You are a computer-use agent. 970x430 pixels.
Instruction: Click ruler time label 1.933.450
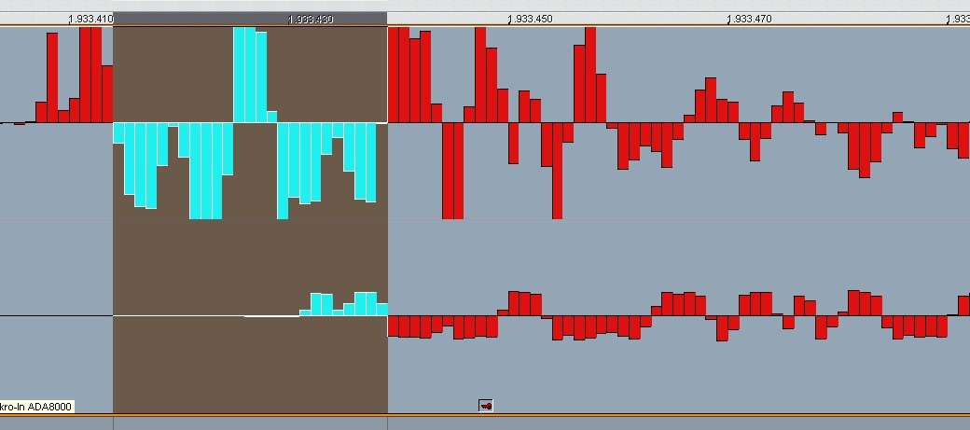click(x=530, y=20)
